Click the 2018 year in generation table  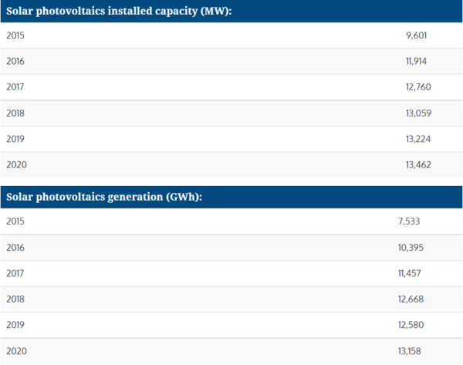click(x=15, y=299)
